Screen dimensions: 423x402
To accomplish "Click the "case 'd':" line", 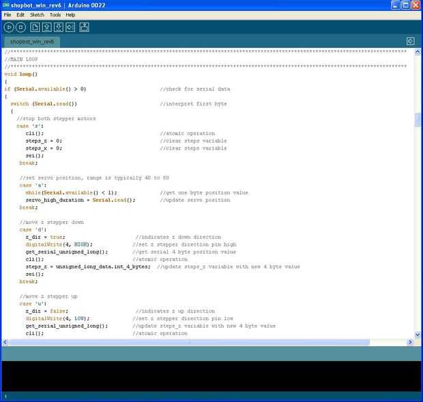I will pyautogui.click(x=33, y=229).
